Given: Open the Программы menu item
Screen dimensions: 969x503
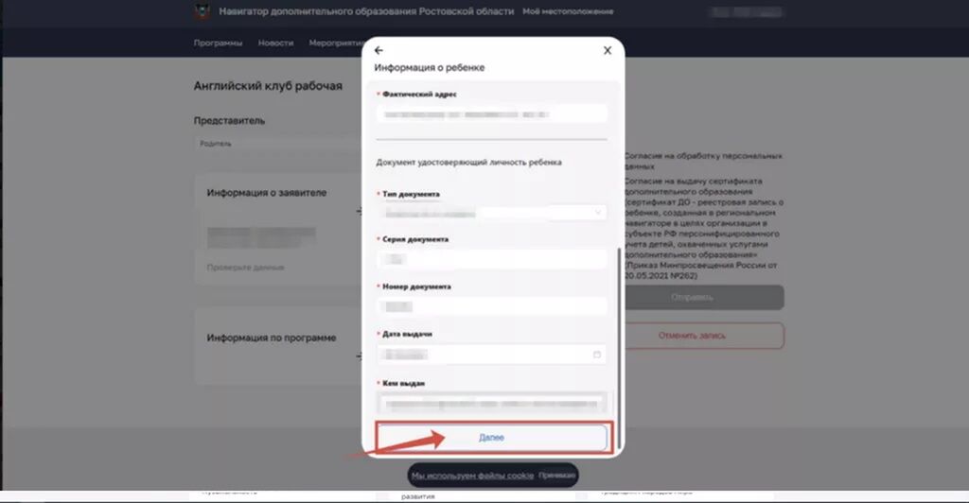Looking at the screenshot, I should pyautogui.click(x=219, y=43).
